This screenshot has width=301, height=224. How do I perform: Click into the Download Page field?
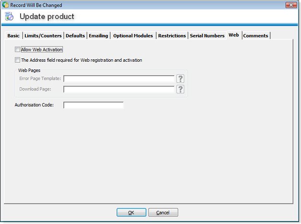pos(119,90)
